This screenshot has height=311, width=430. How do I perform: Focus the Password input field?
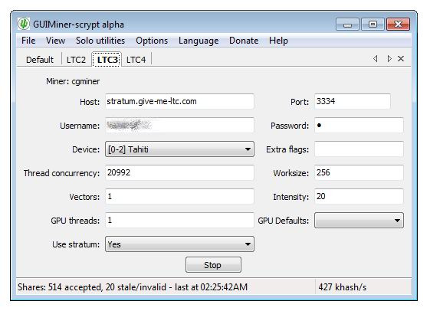(x=359, y=125)
